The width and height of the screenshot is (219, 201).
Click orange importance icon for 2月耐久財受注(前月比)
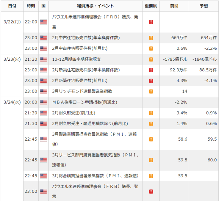pyautogui.click(x=151, y=113)
